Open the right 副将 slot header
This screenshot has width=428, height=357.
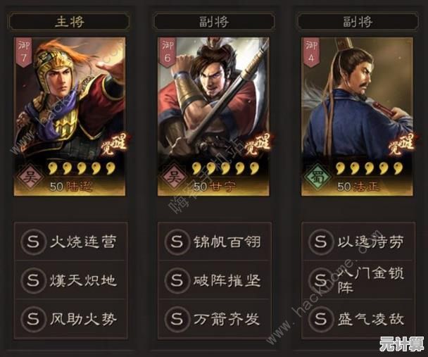(x=358, y=21)
